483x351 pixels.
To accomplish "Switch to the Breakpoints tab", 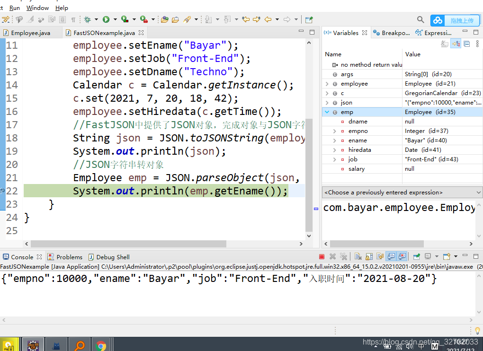I will click(391, 33).
